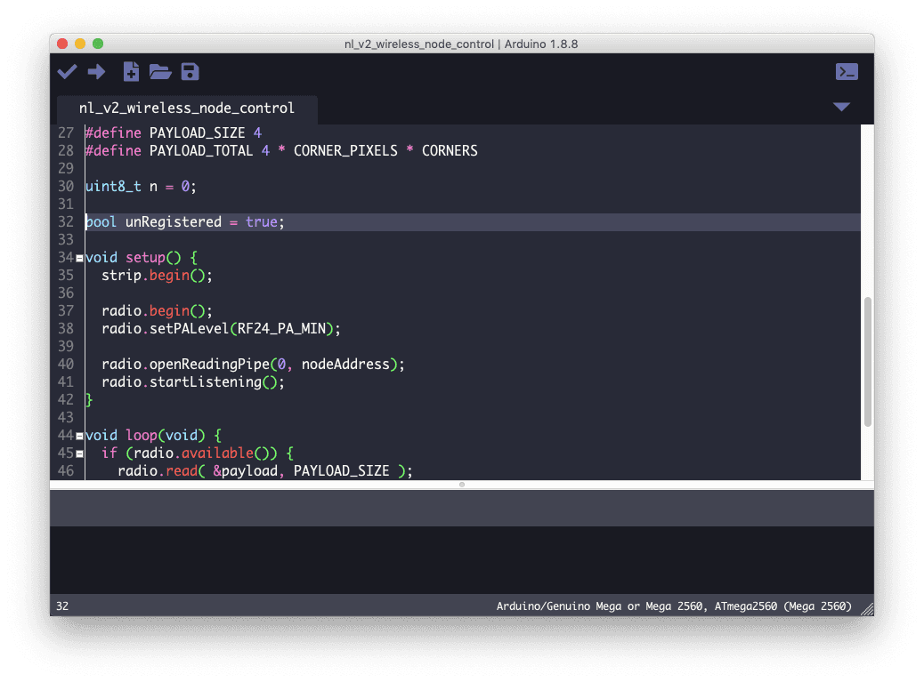Select the nl_v2_wireless_node_control tab
This screenshot has height=682, width=924.
coord(187,108)
